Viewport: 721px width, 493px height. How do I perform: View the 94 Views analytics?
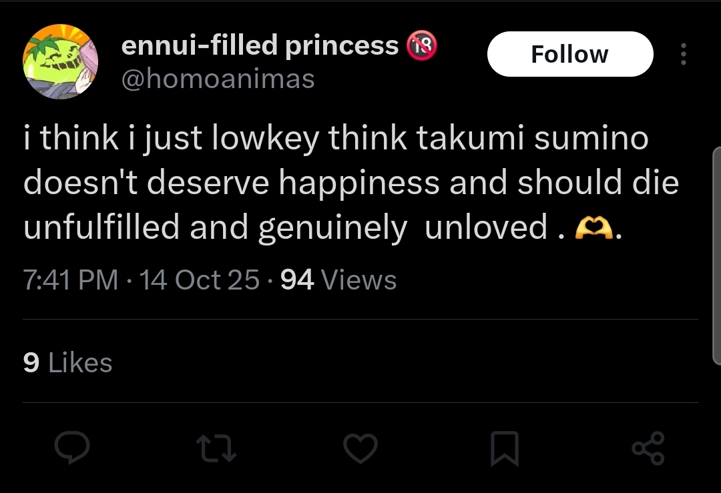point(338,280)
